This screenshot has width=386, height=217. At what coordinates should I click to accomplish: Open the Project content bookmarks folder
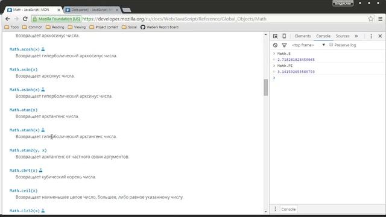click(104, 27)
